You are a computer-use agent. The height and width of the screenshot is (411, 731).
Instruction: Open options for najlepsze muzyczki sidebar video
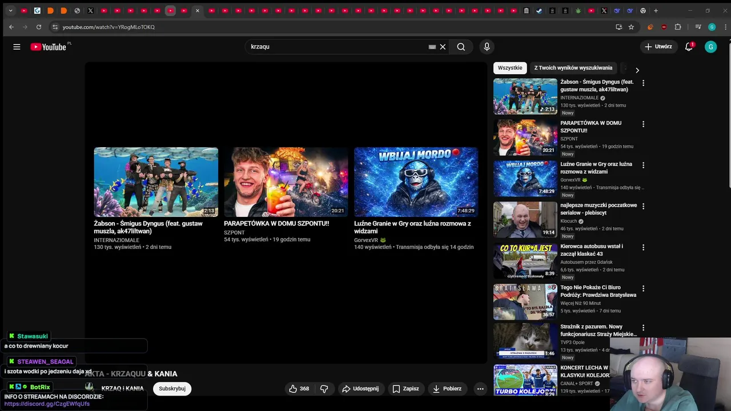tap(643, 206)
